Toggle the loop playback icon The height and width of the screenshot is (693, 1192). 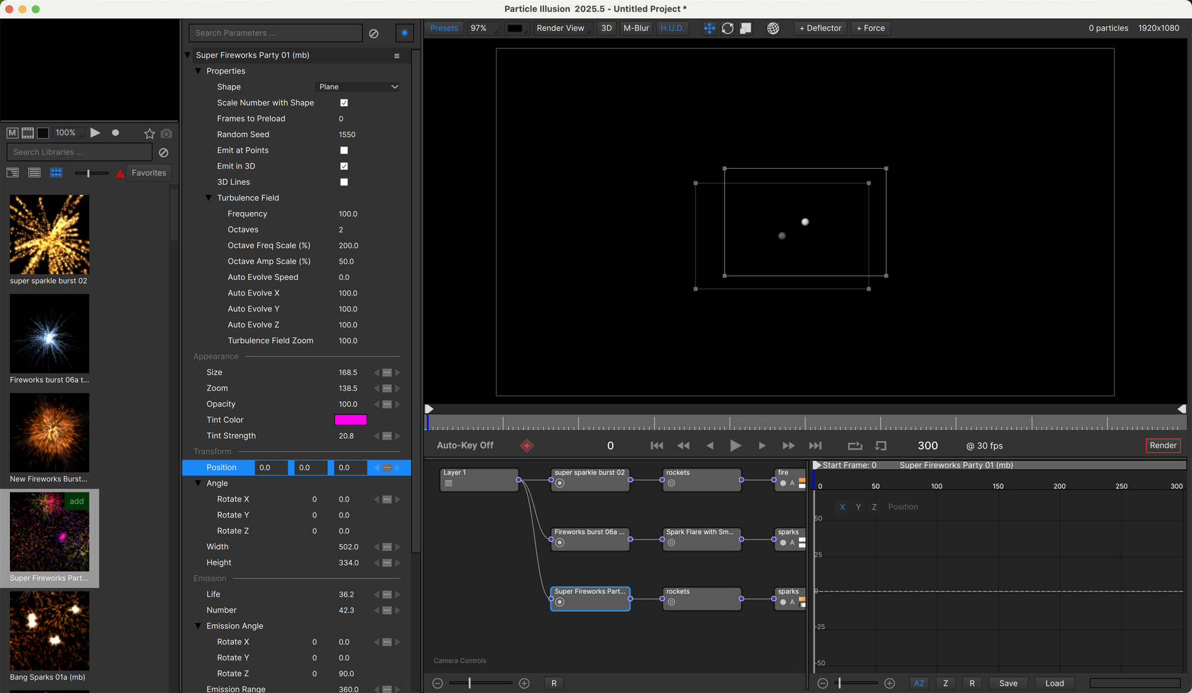pos(855,445)
